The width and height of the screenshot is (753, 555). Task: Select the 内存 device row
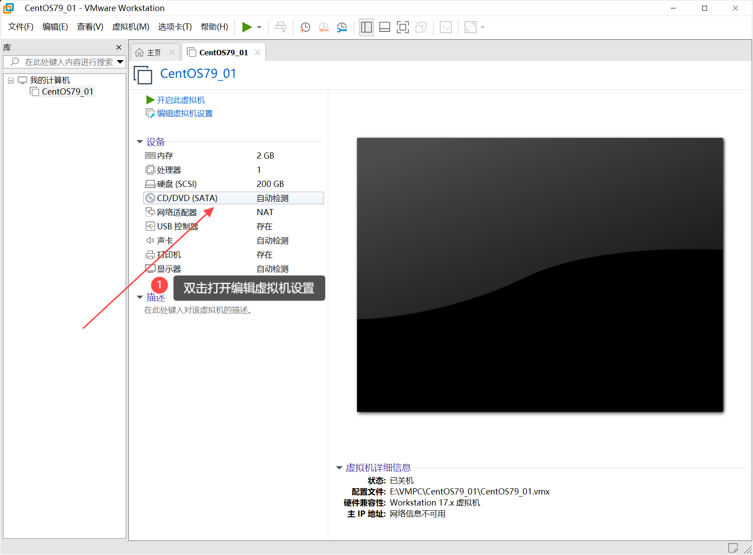click(234, 156)
